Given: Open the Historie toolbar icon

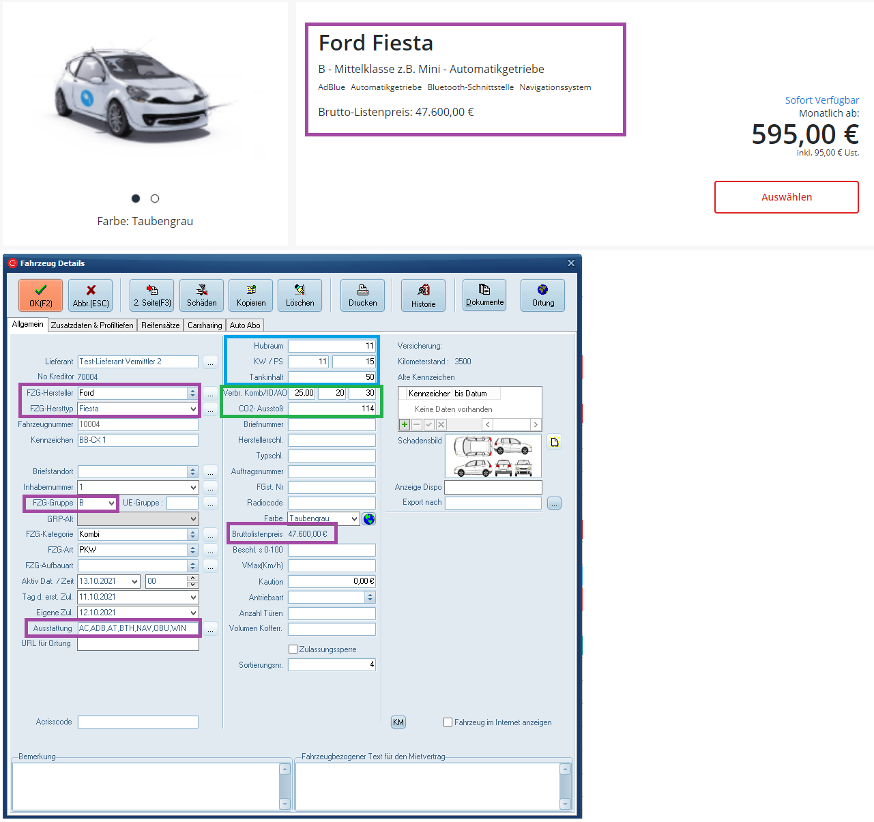Looking at the screenshot, I should coord(423,295).
